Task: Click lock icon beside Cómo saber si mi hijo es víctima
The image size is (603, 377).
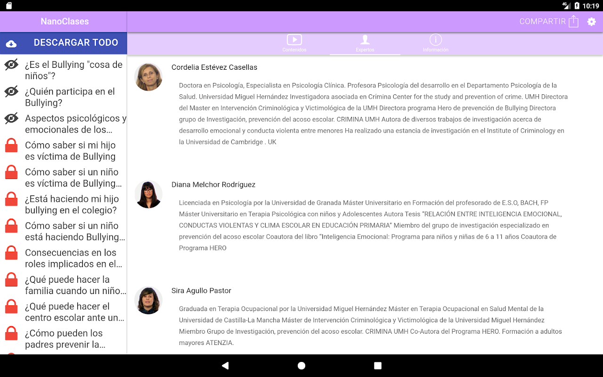Action: [11, 146]
